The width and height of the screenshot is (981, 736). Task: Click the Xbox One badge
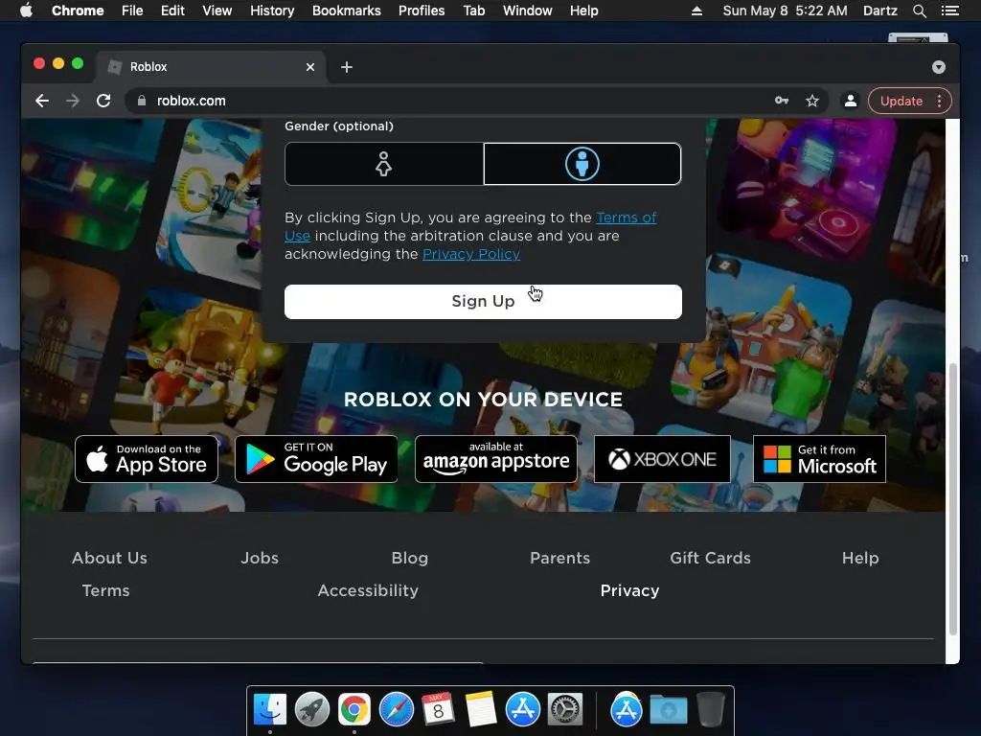click(x=662, y=459)
